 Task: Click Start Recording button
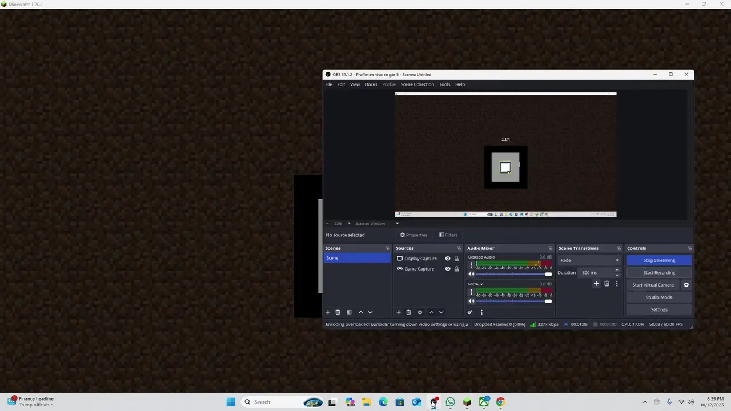tap(659, 273)
